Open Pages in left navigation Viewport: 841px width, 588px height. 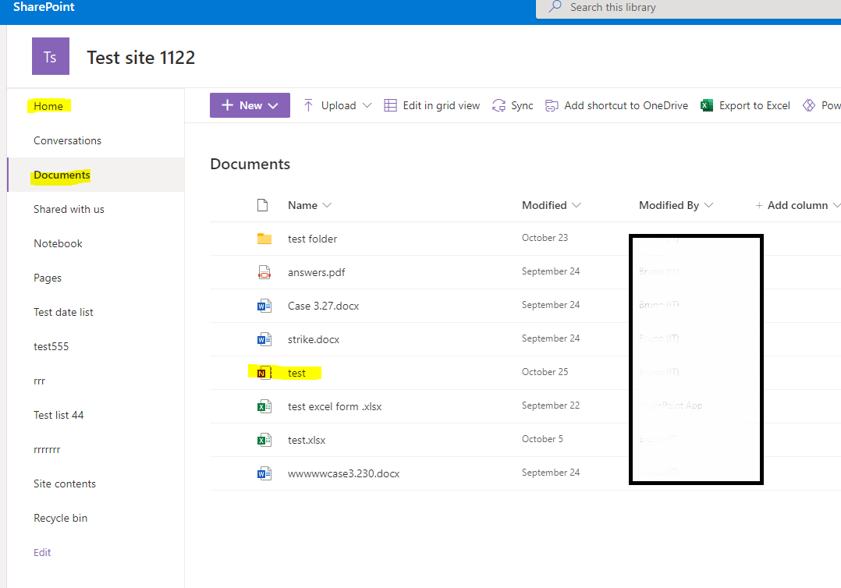[48, 278]
